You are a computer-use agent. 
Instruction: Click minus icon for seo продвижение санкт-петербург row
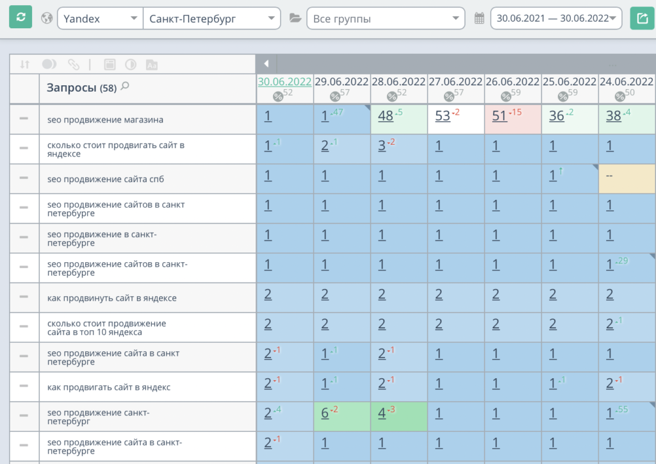click(24, 415)
